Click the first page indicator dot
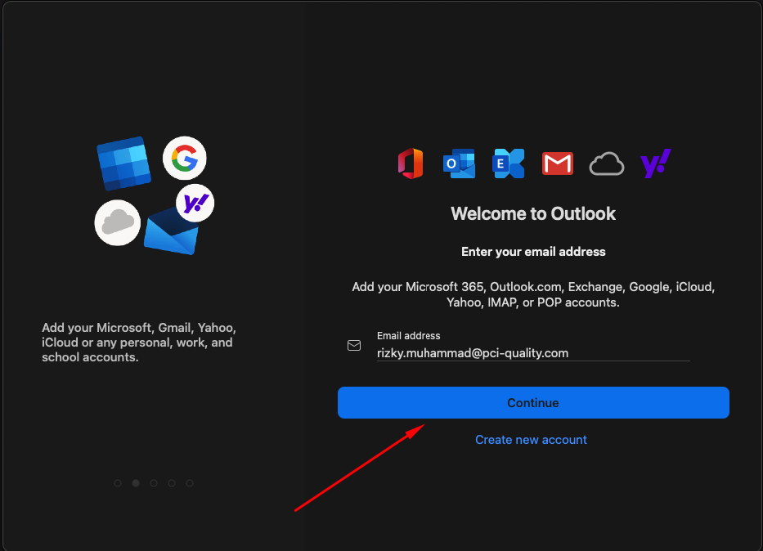 pyautogui.click(x=118, y=483)
